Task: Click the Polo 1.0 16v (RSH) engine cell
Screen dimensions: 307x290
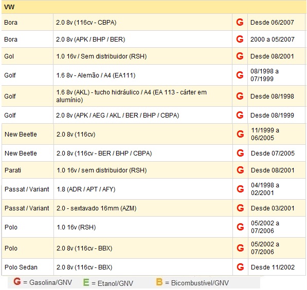Action: tap(143, 227)
